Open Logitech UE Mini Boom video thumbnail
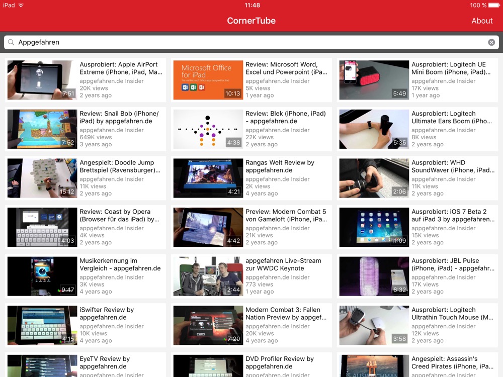Screen dimensions: 503x377 click(x=374, y=80)
